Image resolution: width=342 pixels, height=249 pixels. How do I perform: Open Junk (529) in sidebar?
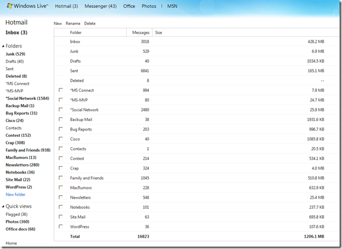(x=15, y=54)
